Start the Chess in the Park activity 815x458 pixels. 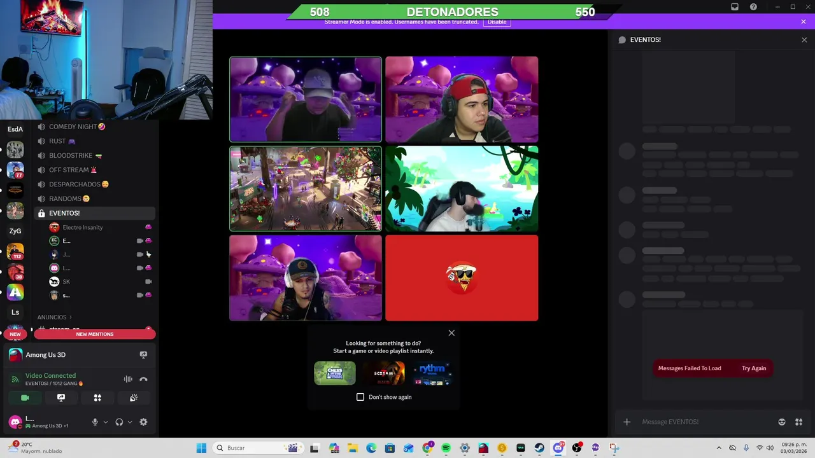tap(335, 373)
